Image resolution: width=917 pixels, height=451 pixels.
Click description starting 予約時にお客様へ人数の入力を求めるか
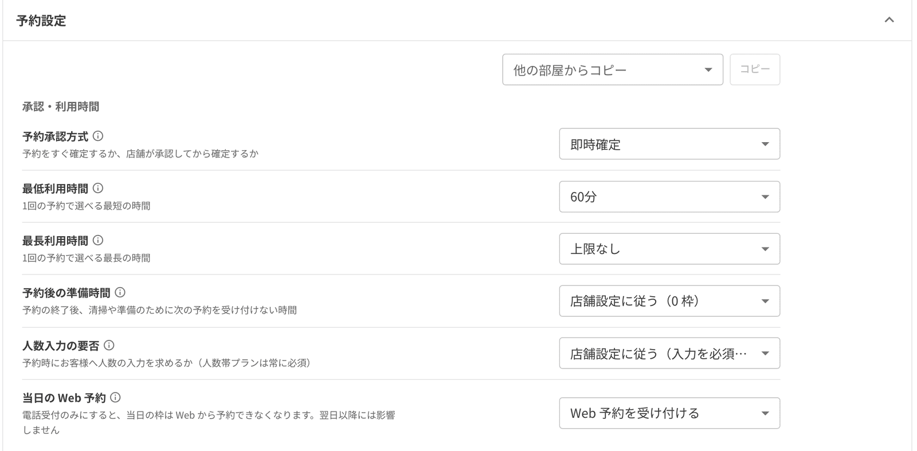click(x=167, y=363)
